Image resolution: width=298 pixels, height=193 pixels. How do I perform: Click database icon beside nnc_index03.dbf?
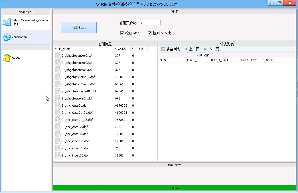coord(58,155)
